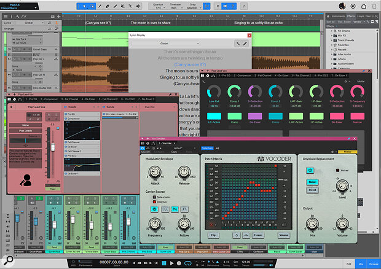Click the add track plus icon

(x=58, y=16)
